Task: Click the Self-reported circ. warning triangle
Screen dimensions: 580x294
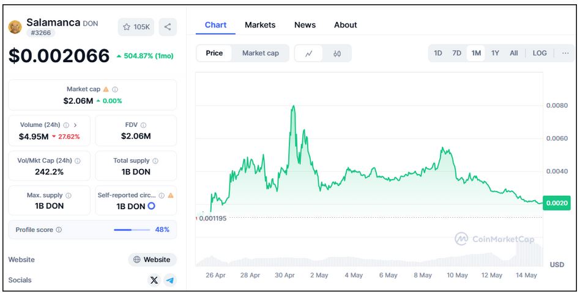Action: 171,196
